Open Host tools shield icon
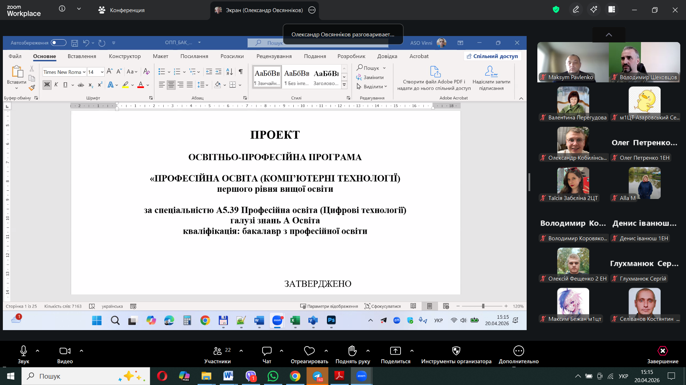 click(456, 351)
